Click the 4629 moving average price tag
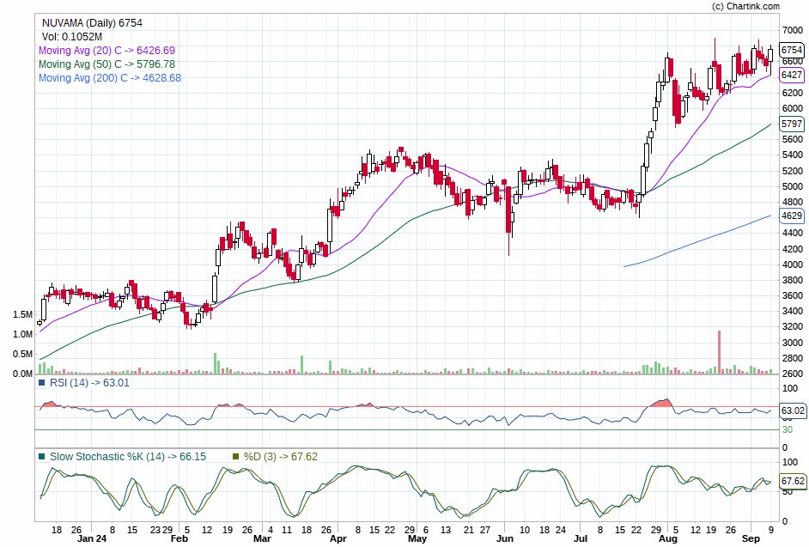The image size is (809, 547). click(x=792, y=216)
